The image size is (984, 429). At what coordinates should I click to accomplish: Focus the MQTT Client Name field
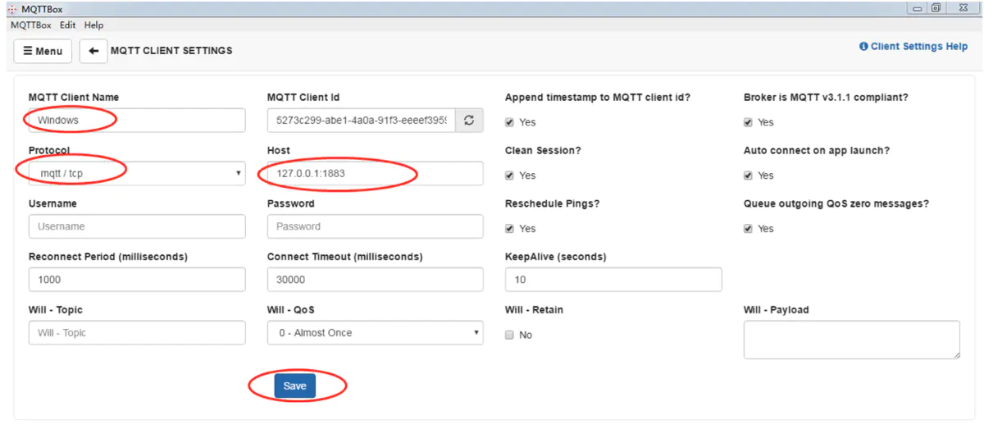[137, 120]
